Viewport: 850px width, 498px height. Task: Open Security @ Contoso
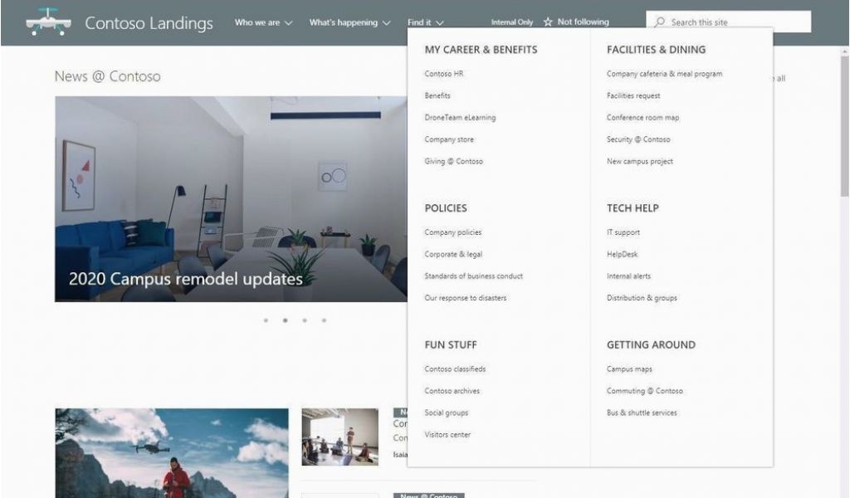click(x=638, y=139)
